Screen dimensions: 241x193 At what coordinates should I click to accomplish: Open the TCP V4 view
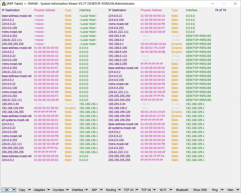point(129,190)
